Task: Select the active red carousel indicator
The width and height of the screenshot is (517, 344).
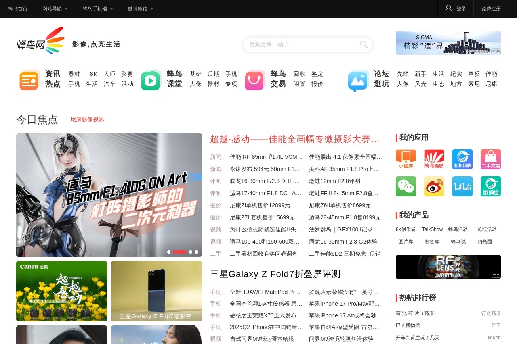Action: pyautogui.click(x=180, y=252)
